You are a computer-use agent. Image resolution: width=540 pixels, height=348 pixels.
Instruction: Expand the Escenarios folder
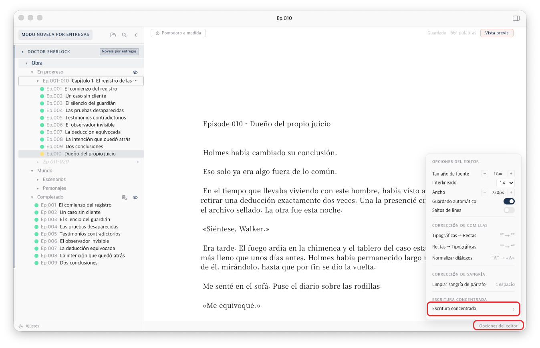(x=38, y=180)
